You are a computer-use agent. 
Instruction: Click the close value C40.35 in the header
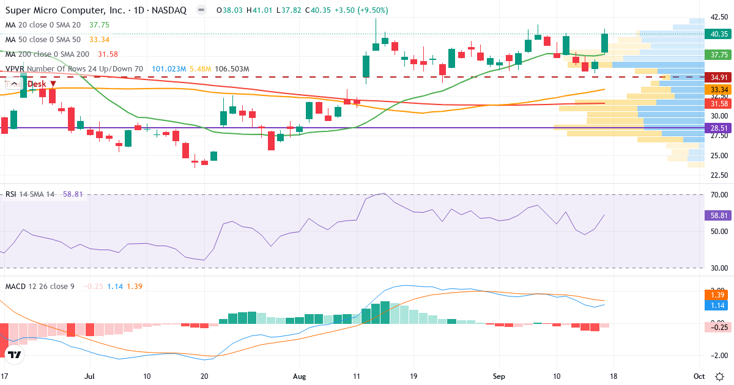(x=319, y=10)
